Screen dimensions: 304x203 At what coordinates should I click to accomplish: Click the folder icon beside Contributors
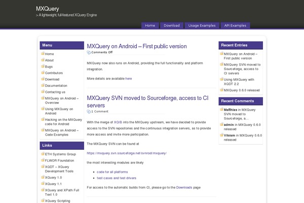(x=43, y=73)
